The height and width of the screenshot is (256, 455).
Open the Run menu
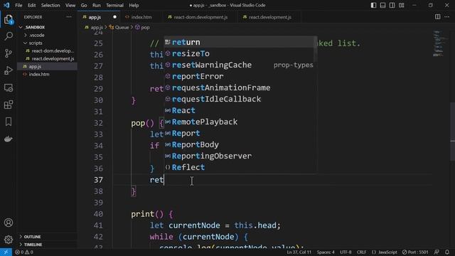pyautogui.click(x=97, y=5)
